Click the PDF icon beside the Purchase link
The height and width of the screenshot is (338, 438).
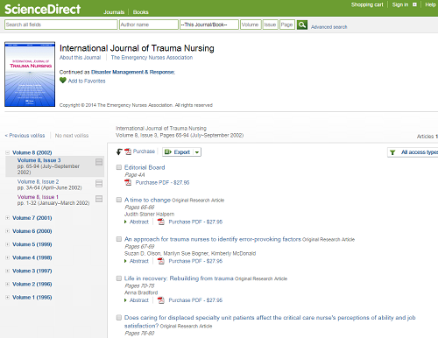point(128,151)
